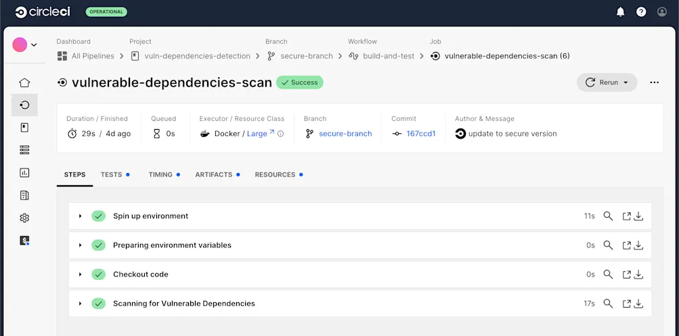
Task: Go to Home in the sidebar
Action: pos(24,82)
